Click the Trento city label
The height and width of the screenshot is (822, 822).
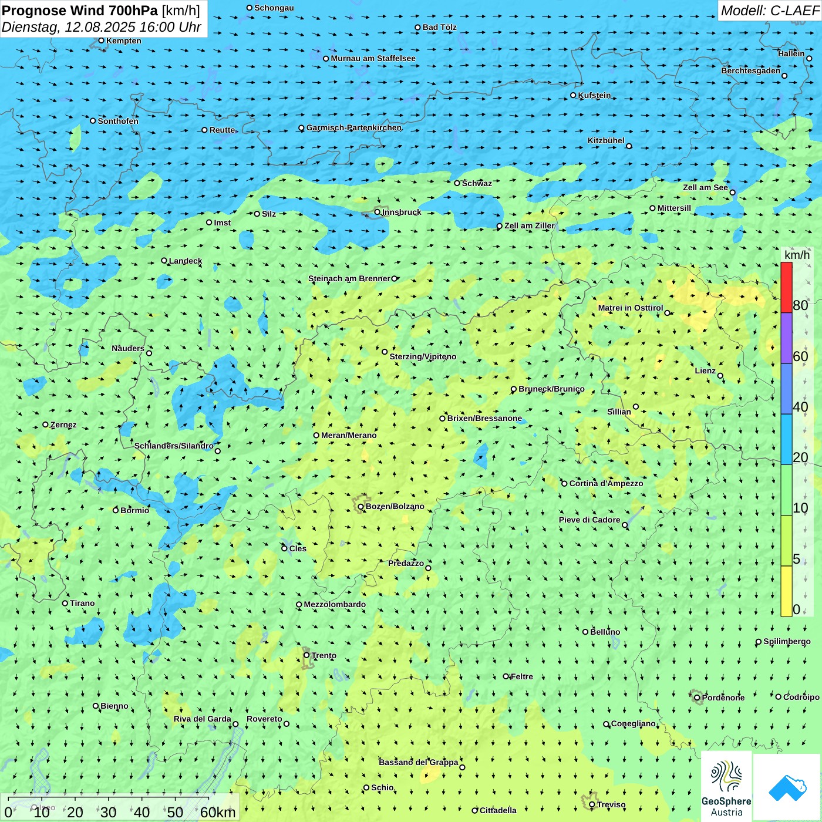pyautogui.click(x=324, y=655)
